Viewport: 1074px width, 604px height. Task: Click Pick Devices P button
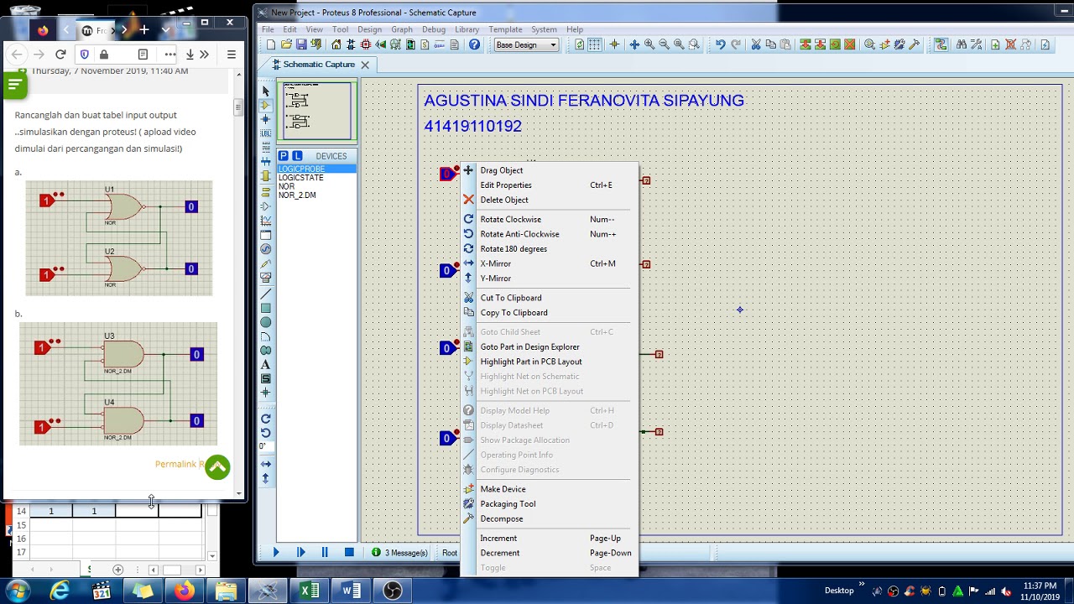click(284, 156)
